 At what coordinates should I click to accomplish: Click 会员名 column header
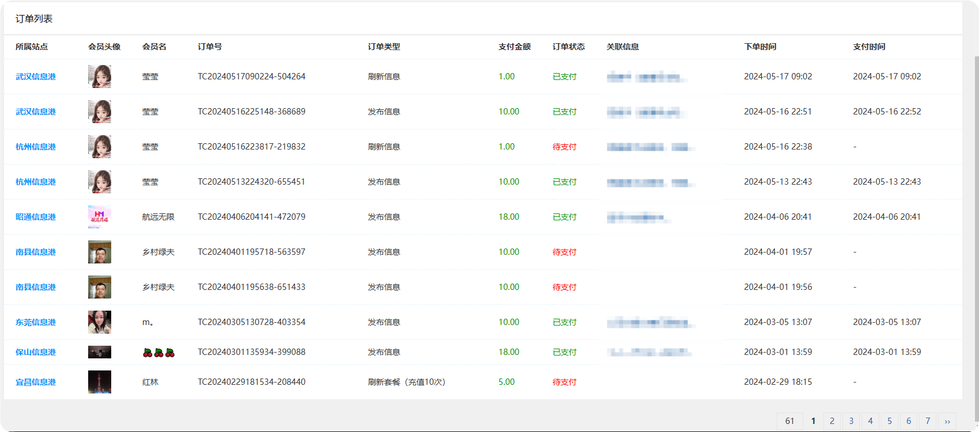pos(154,47)
